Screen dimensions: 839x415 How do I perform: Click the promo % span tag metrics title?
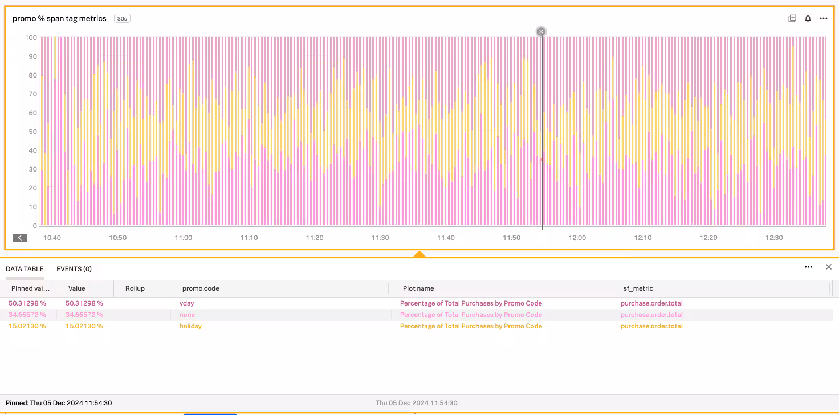59,18
